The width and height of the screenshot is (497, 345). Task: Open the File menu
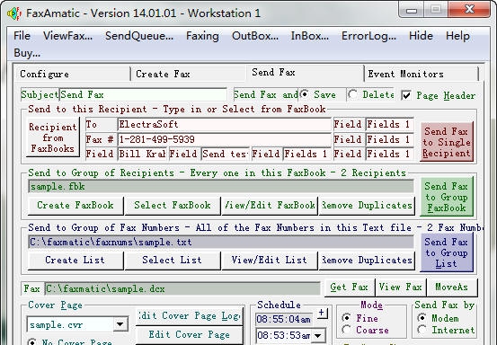click(22, 36)
